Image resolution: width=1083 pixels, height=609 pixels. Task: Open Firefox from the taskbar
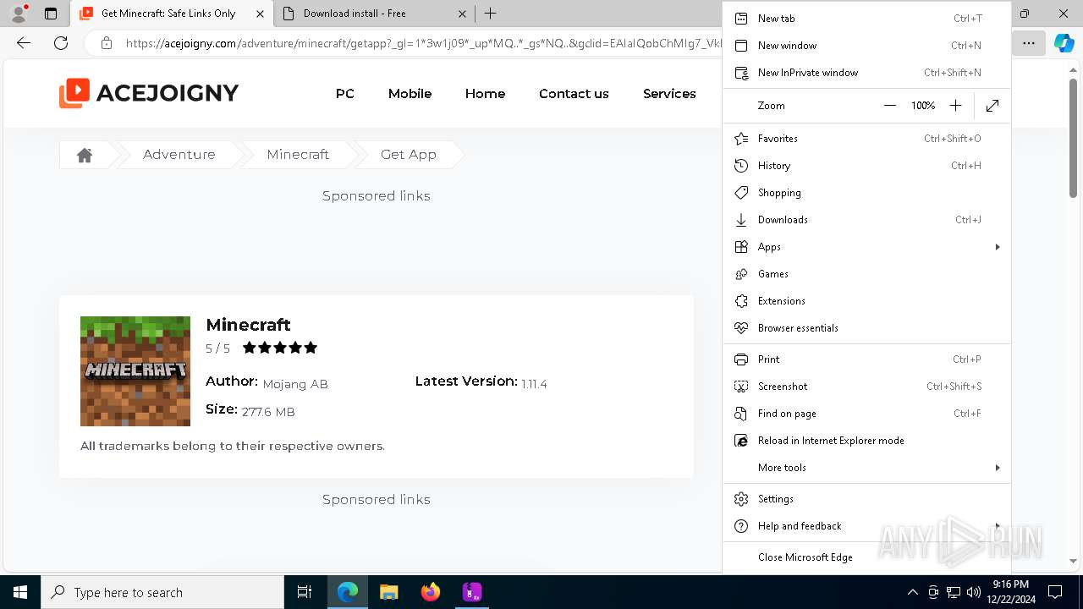click(x=431, y=592)
